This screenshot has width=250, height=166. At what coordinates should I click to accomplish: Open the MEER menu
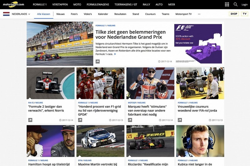pyautogui.click(x=172, y=5)
